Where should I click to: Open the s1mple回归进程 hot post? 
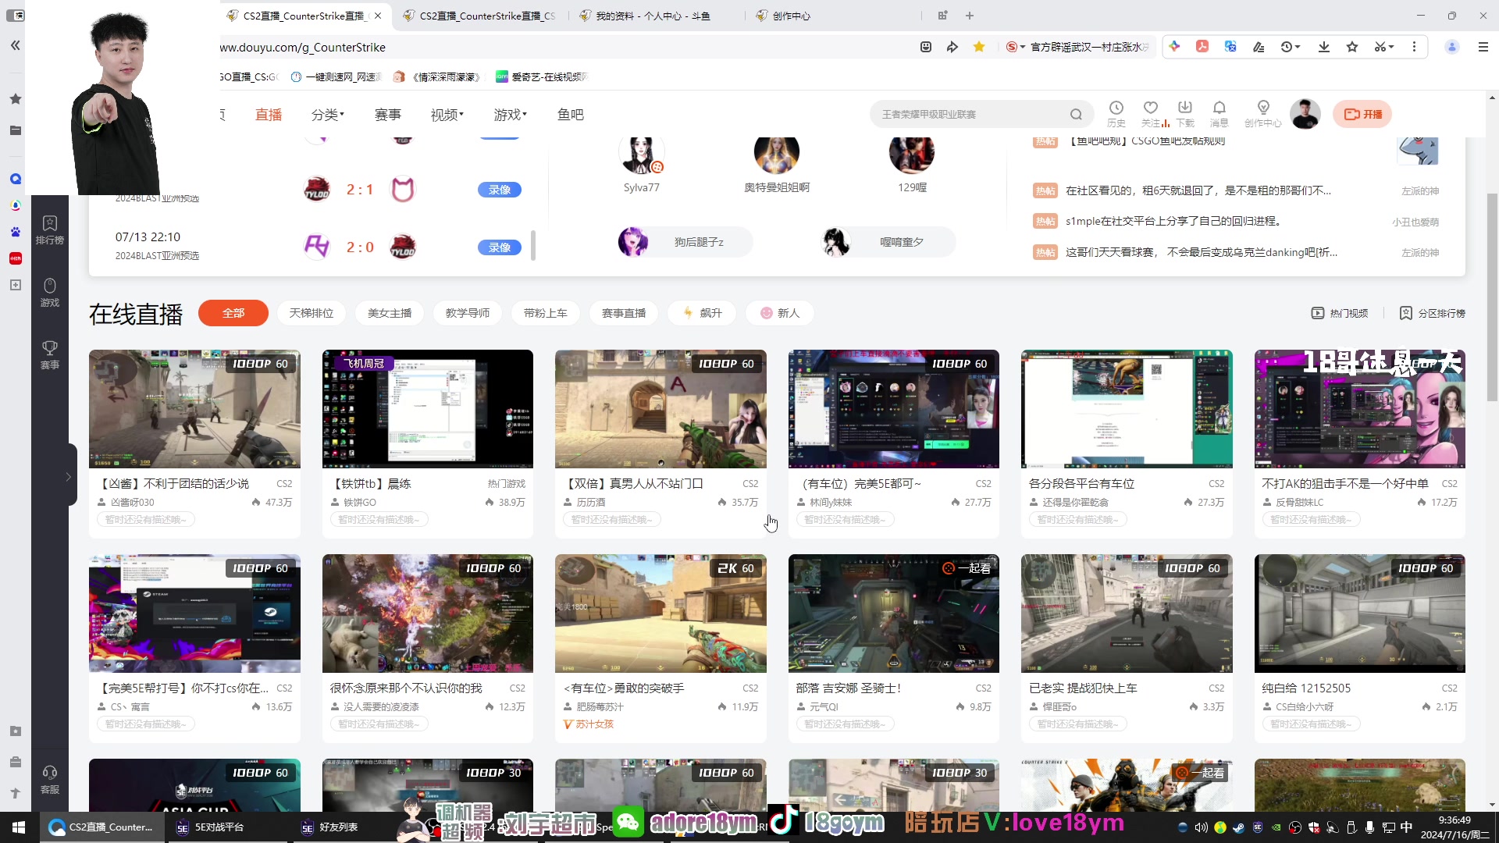(1173, 222)
